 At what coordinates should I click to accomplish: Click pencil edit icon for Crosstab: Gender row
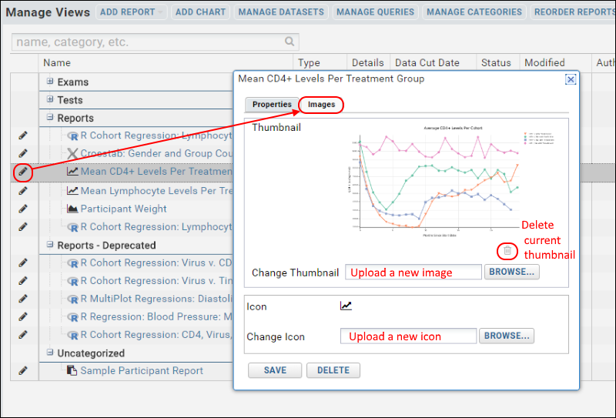pos(23,153)
